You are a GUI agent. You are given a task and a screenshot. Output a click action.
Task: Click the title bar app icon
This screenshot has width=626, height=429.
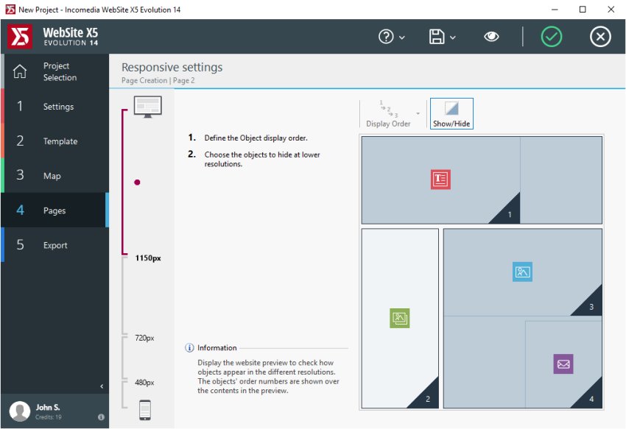click(x=10, y=9)
